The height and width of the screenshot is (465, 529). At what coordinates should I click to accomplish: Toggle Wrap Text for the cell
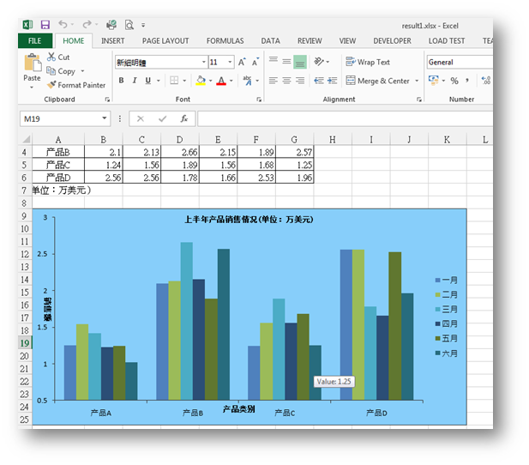(x=367, y=62)
